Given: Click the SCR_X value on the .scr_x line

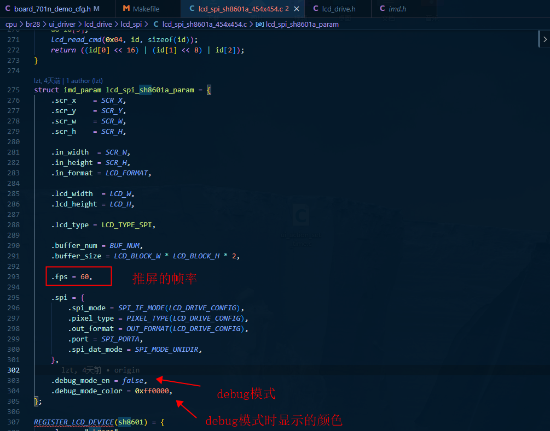Looking at the screenshot, I should point(112,101).
